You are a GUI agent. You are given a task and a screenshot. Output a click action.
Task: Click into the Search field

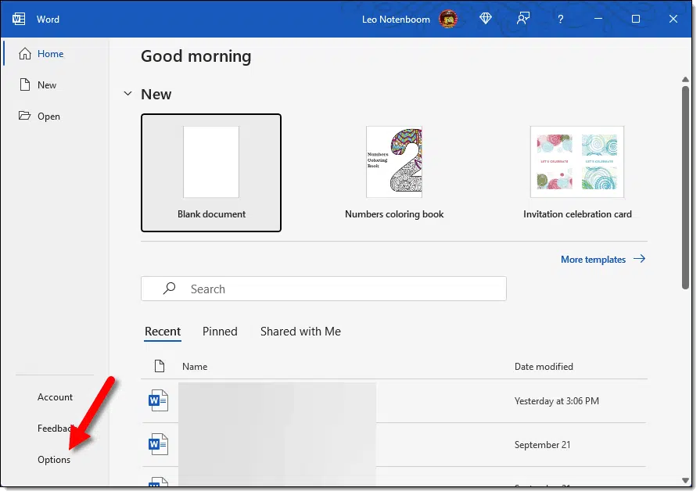(324, 289)
